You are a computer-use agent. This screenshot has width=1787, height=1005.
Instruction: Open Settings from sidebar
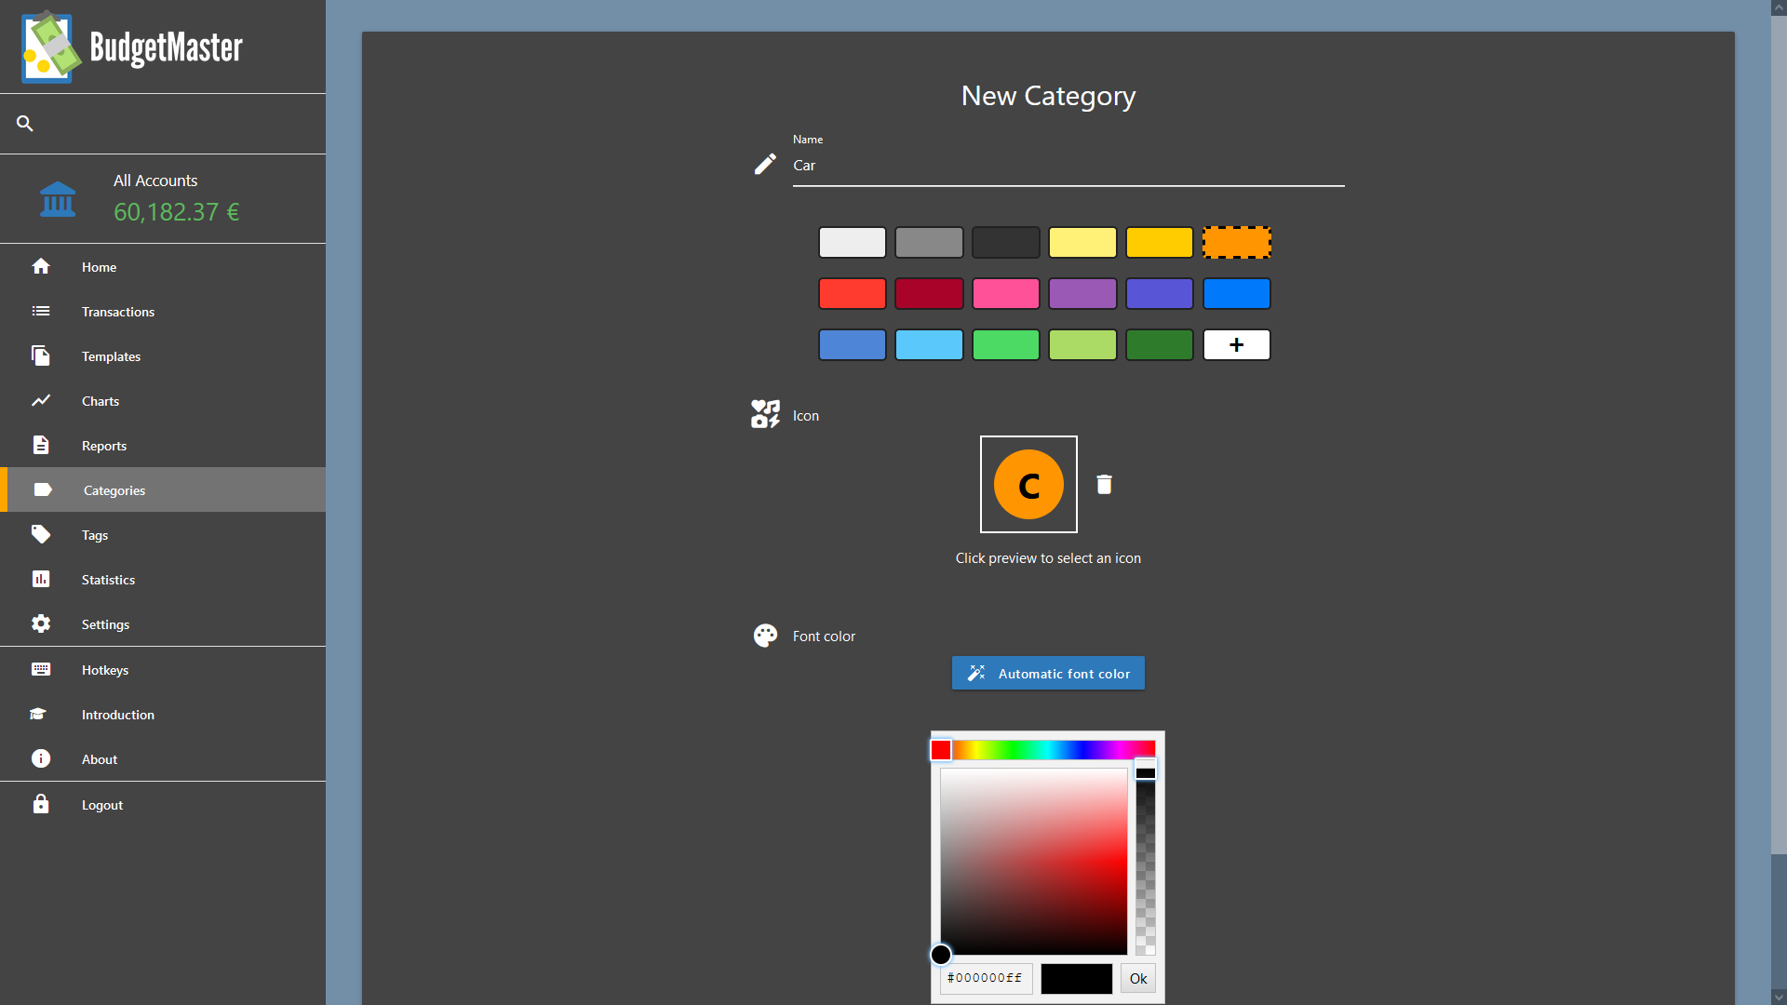click(x=163, y=624)
